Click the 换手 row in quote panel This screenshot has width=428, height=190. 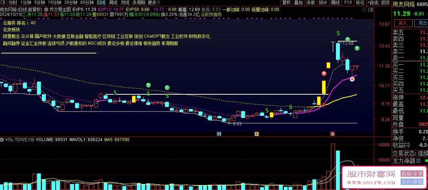click(x=410, y=131)
